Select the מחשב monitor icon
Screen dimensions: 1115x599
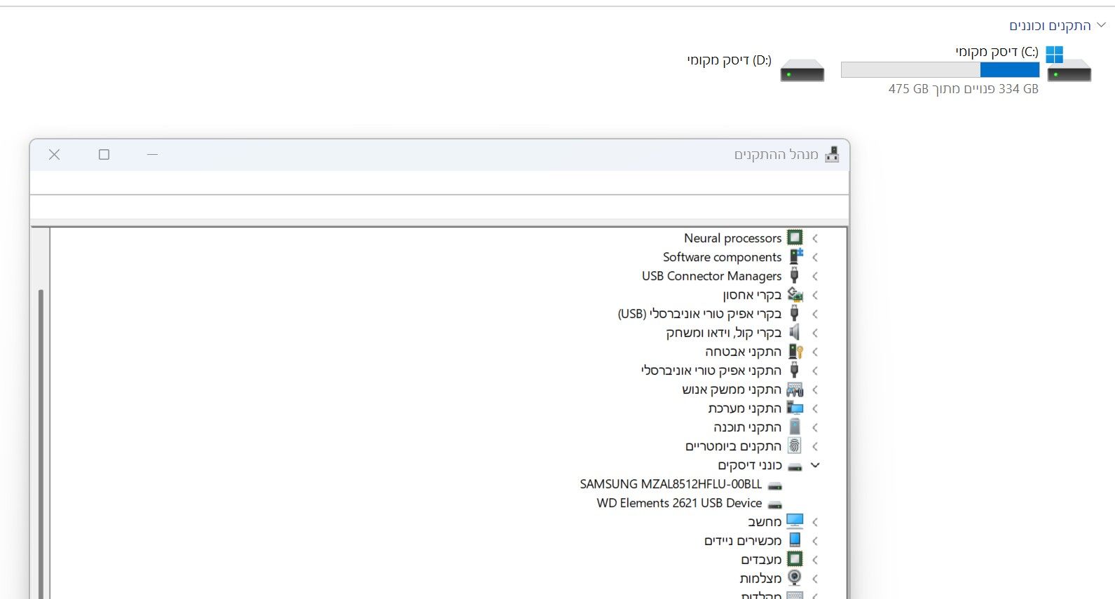pos(795,521)
